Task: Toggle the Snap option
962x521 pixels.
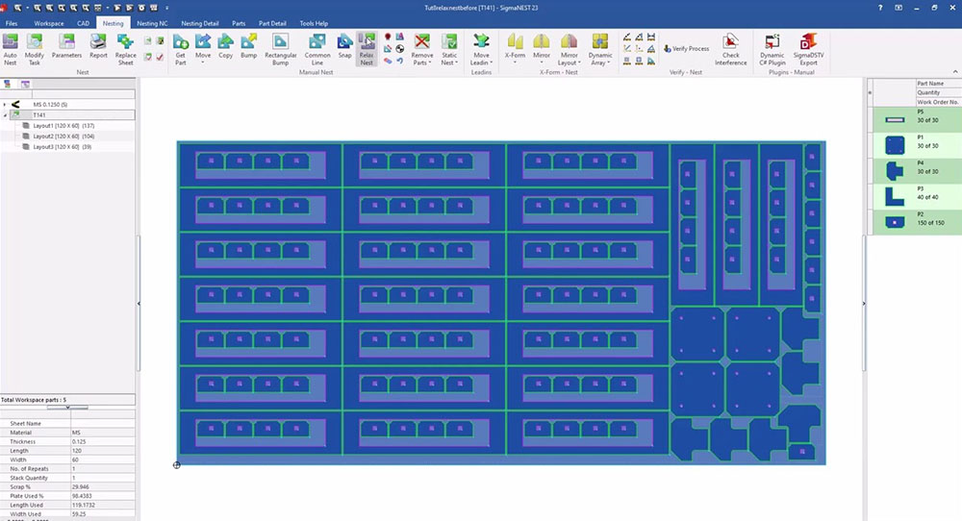Action: click(344, 47)
